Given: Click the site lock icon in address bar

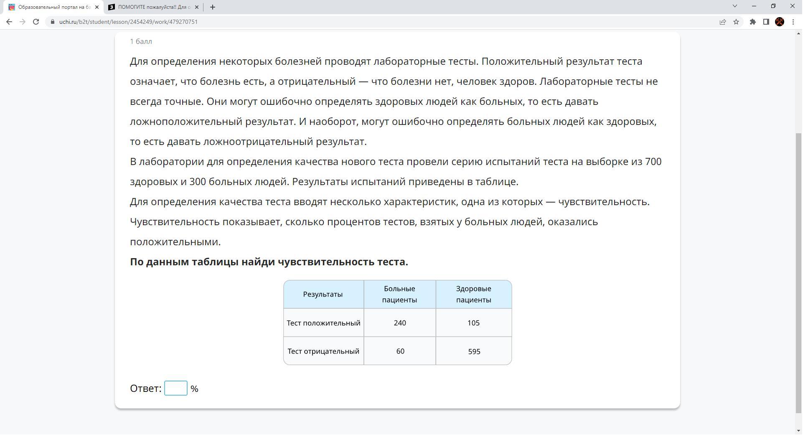Looking at the screenshot, I should pos(53,22).
